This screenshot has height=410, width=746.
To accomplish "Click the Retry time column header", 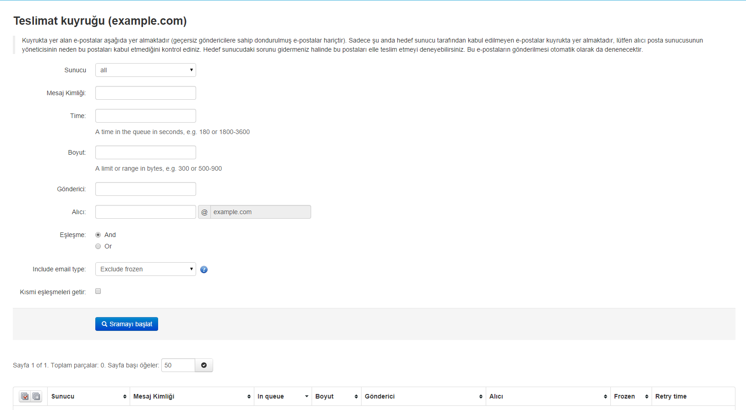I will 671,396.
